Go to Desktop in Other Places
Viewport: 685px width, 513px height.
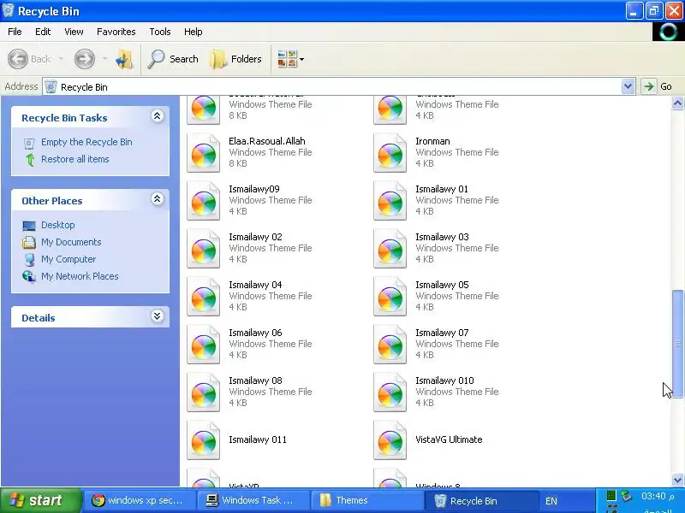[57, 225]
